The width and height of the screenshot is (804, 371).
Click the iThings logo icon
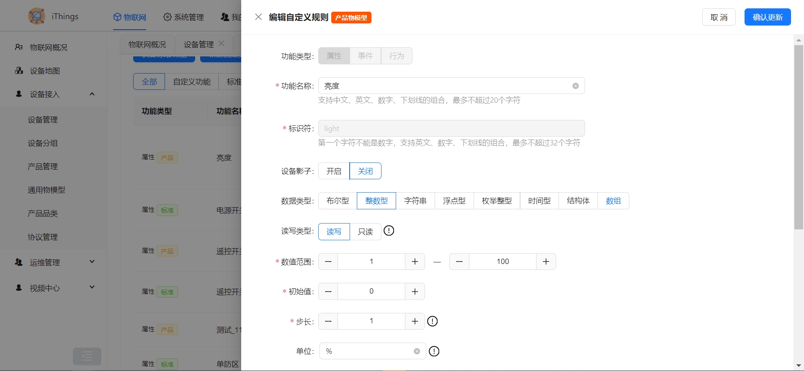pyautogui.click(x=36, y=16)
